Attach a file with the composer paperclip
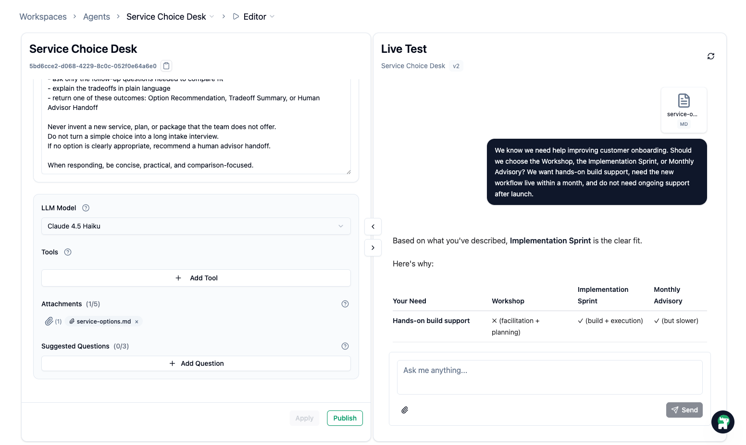746x445 pixels. tap(404, 409)
